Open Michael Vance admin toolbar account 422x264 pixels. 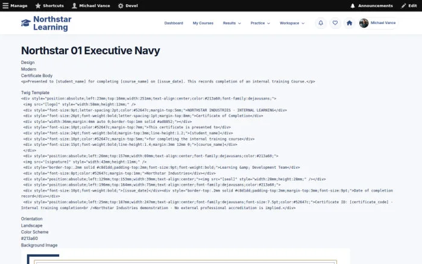coord(91,5)
